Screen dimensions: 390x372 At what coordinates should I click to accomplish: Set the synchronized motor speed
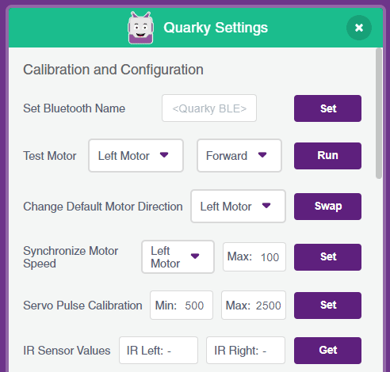click(x=327, y=257)
